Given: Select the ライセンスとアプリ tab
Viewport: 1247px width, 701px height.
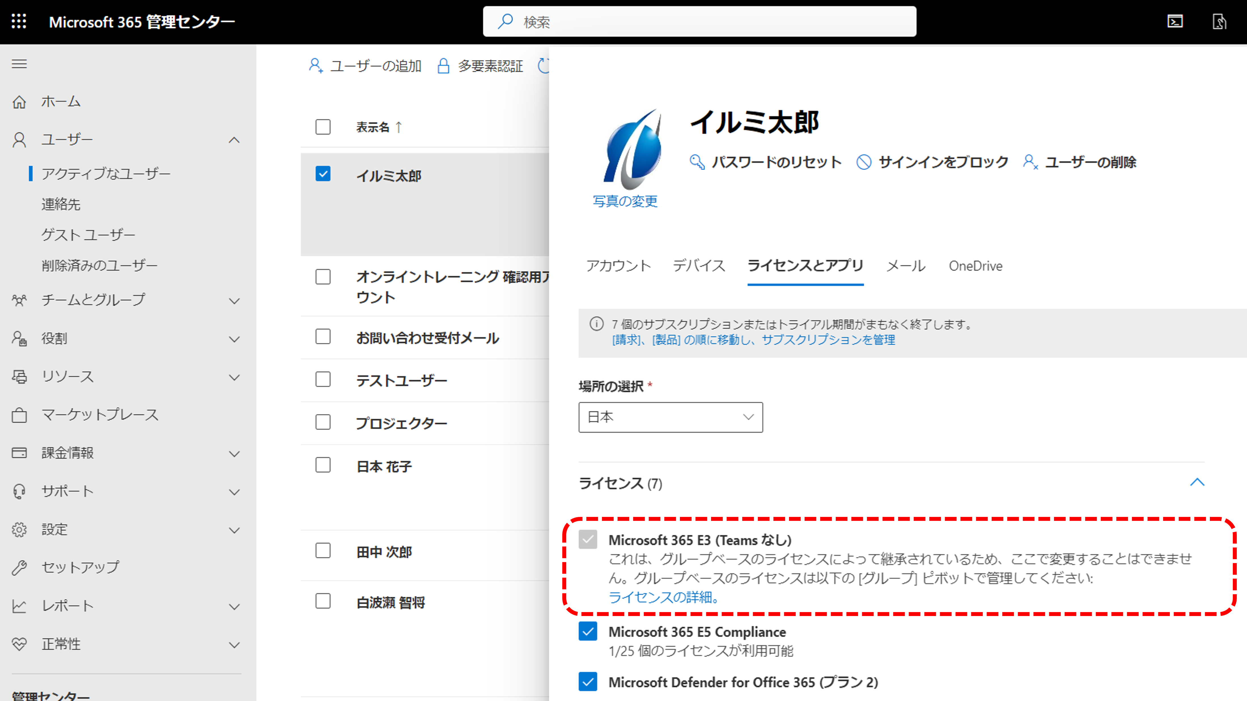Looking at the screenshot, I should [805, 266].
